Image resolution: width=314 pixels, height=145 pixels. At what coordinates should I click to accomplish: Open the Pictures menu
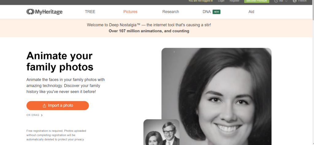tap(130, 12)
